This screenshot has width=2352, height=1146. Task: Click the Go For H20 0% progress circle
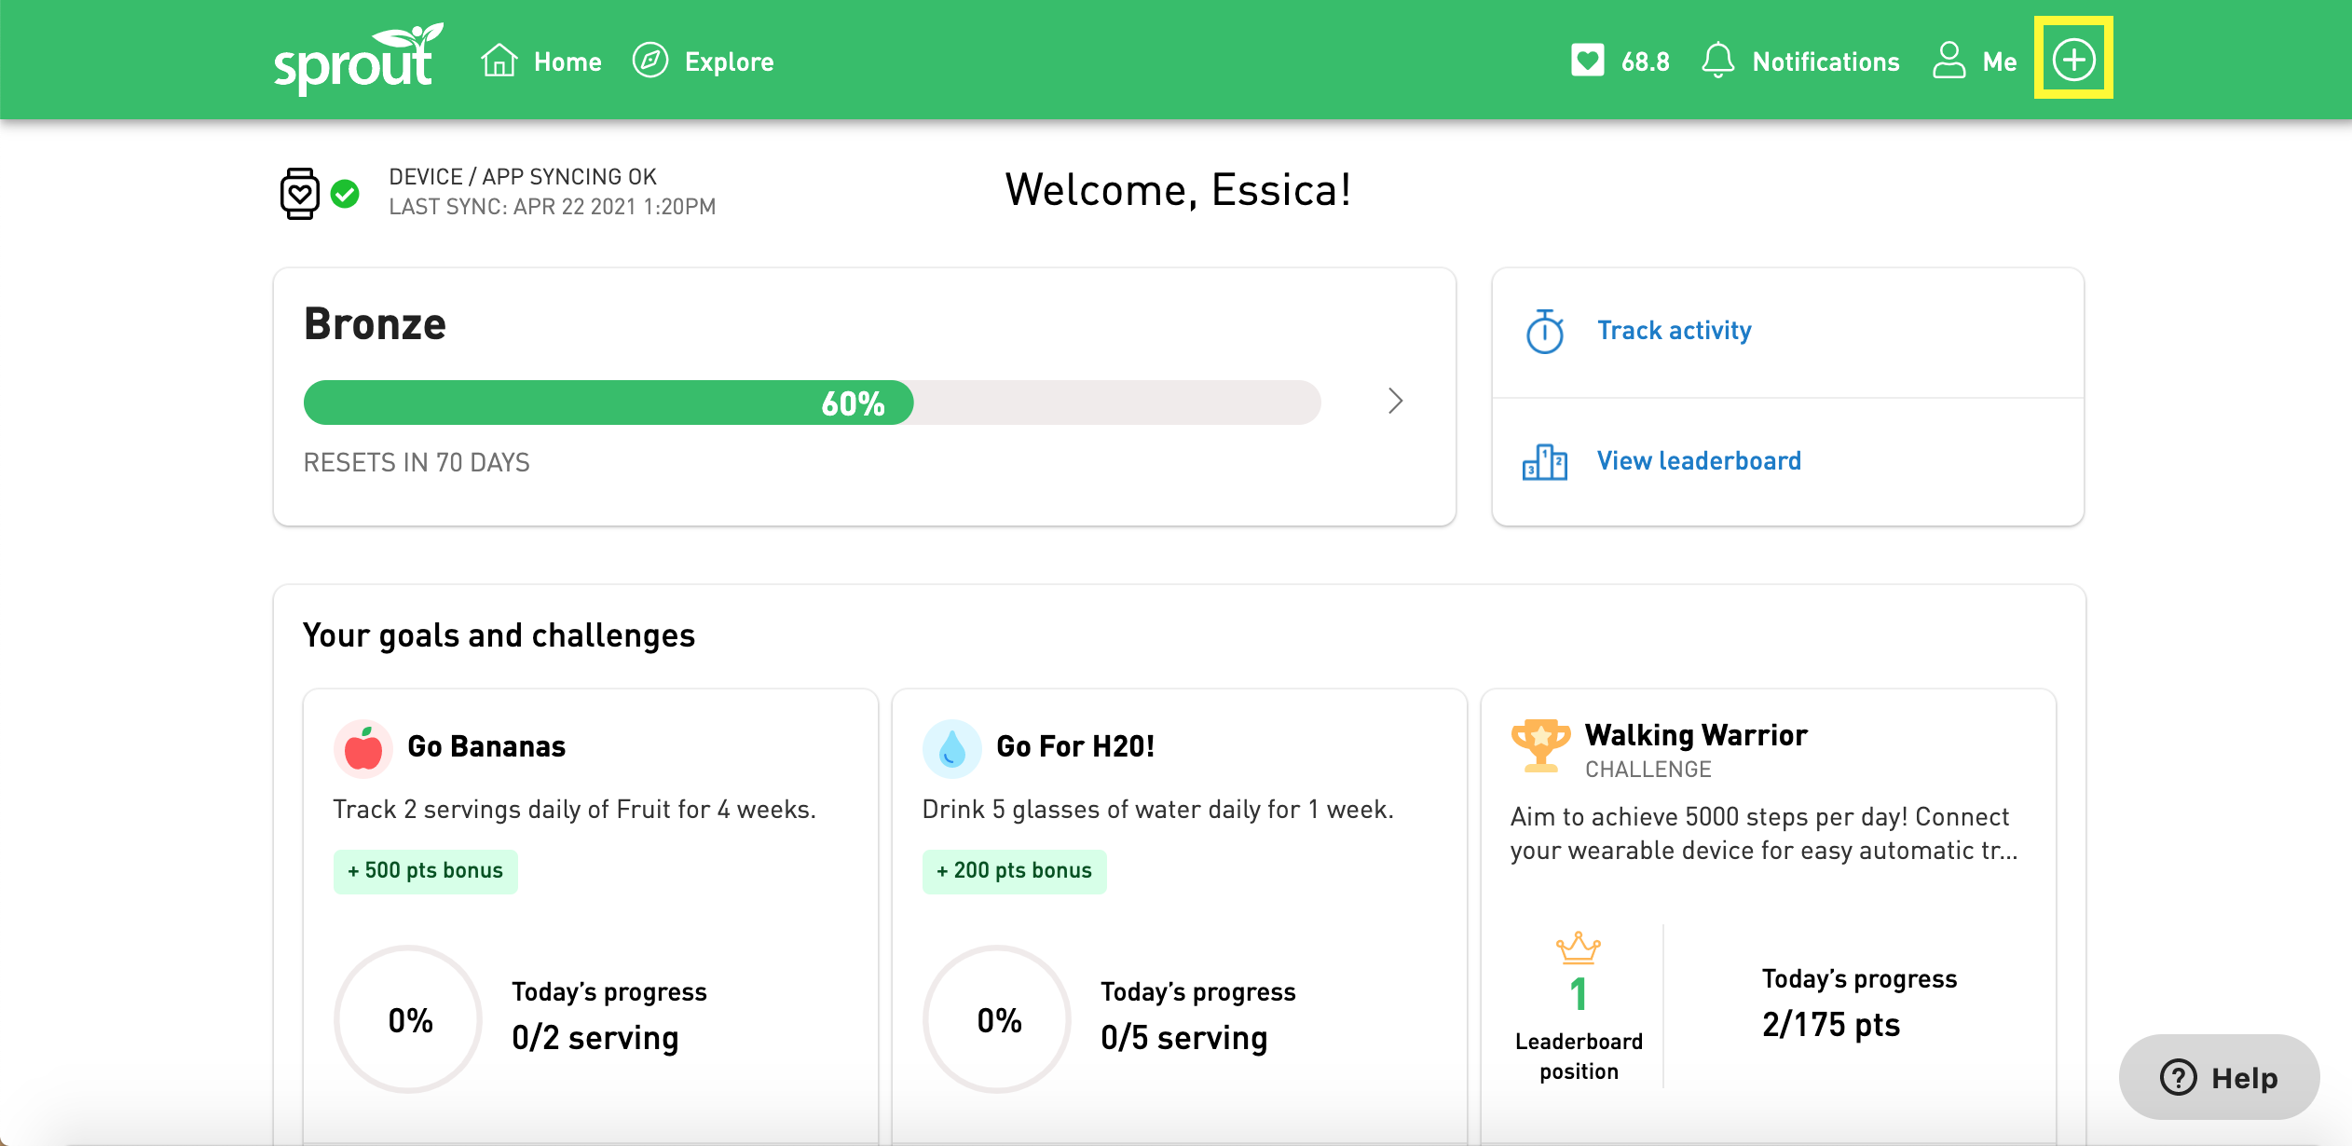[998, 1020]
